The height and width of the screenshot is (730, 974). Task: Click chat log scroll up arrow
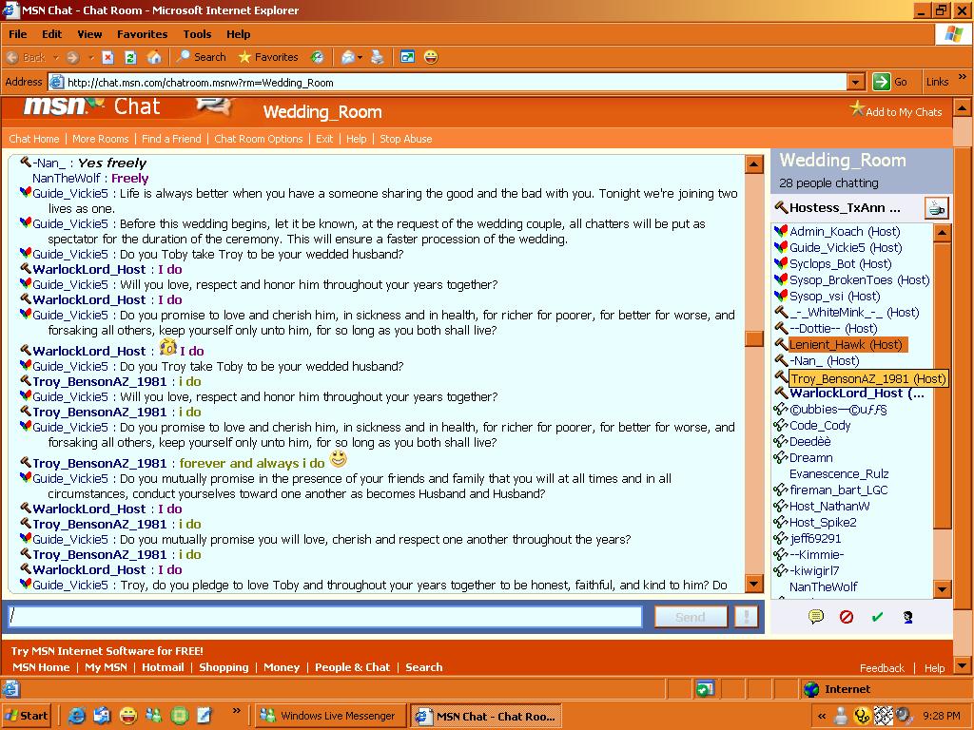click(x=753, y=163)
